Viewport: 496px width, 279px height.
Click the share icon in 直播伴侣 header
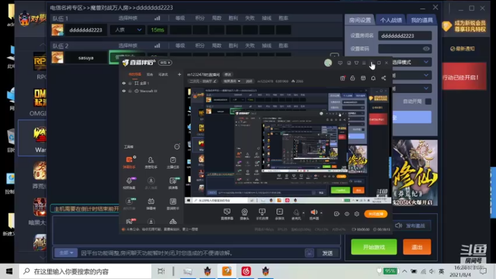point(383,78)
